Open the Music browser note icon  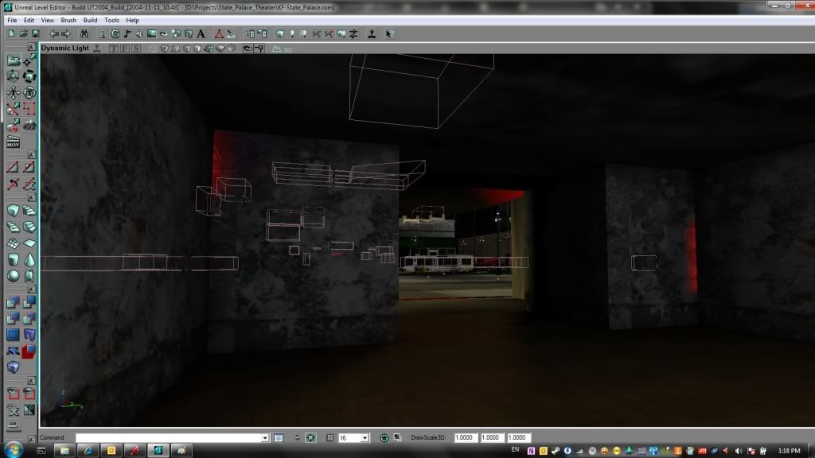coord(127,34)
